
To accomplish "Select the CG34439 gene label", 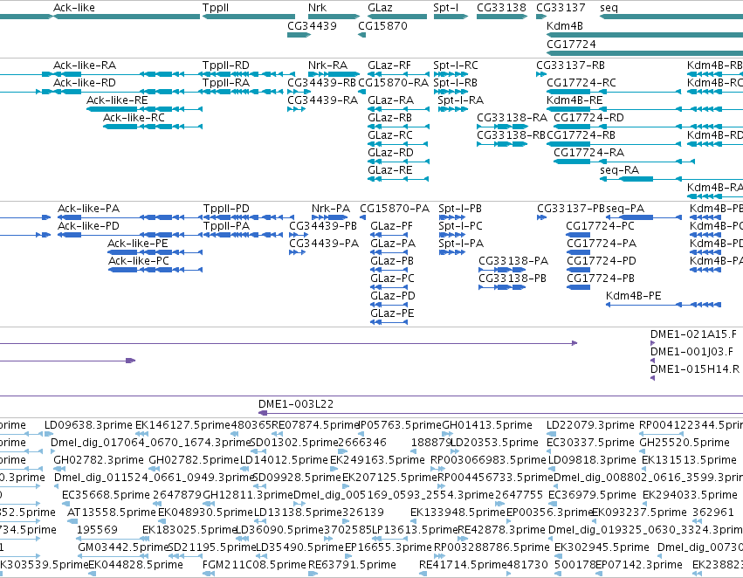I will pos(312,25).
